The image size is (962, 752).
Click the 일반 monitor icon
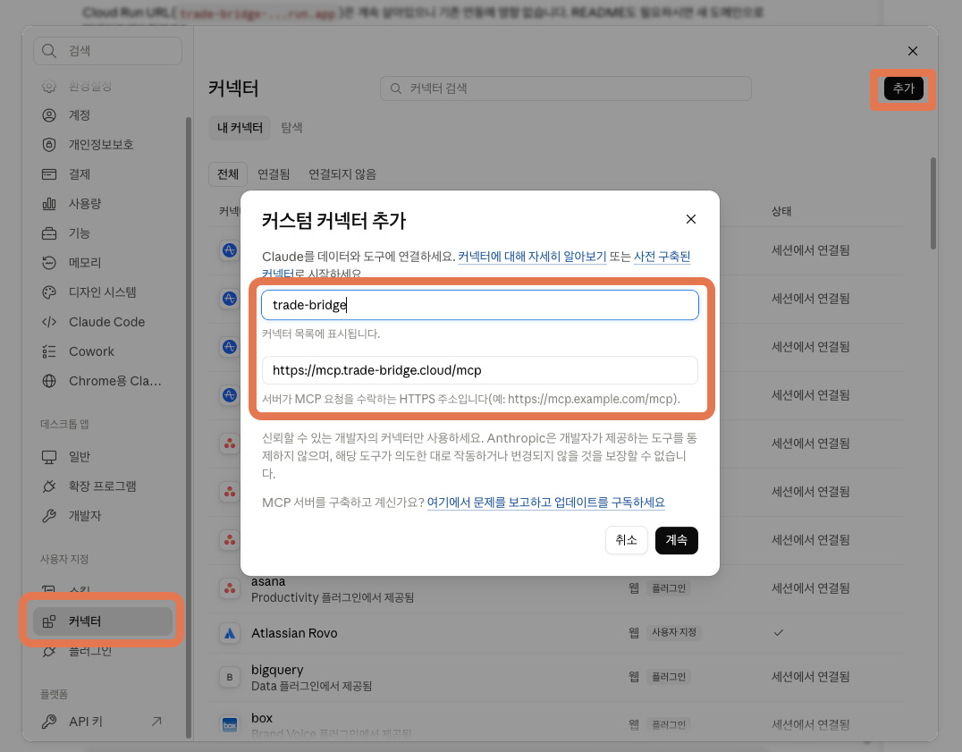(x=49, y=457)
